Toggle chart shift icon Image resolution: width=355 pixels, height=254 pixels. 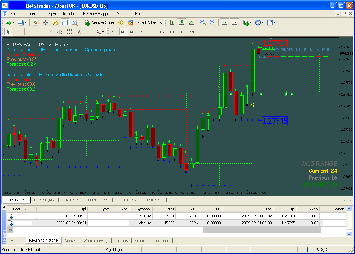[x=234, y=22]
